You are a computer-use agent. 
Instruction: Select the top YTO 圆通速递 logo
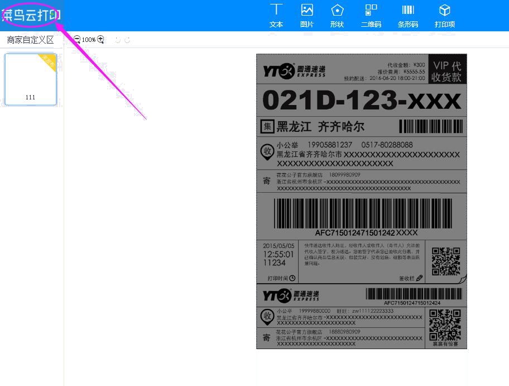point(294,71)
